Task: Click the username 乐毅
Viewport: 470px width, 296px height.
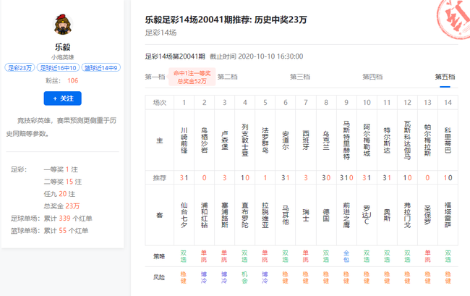Action: [63, 47]
